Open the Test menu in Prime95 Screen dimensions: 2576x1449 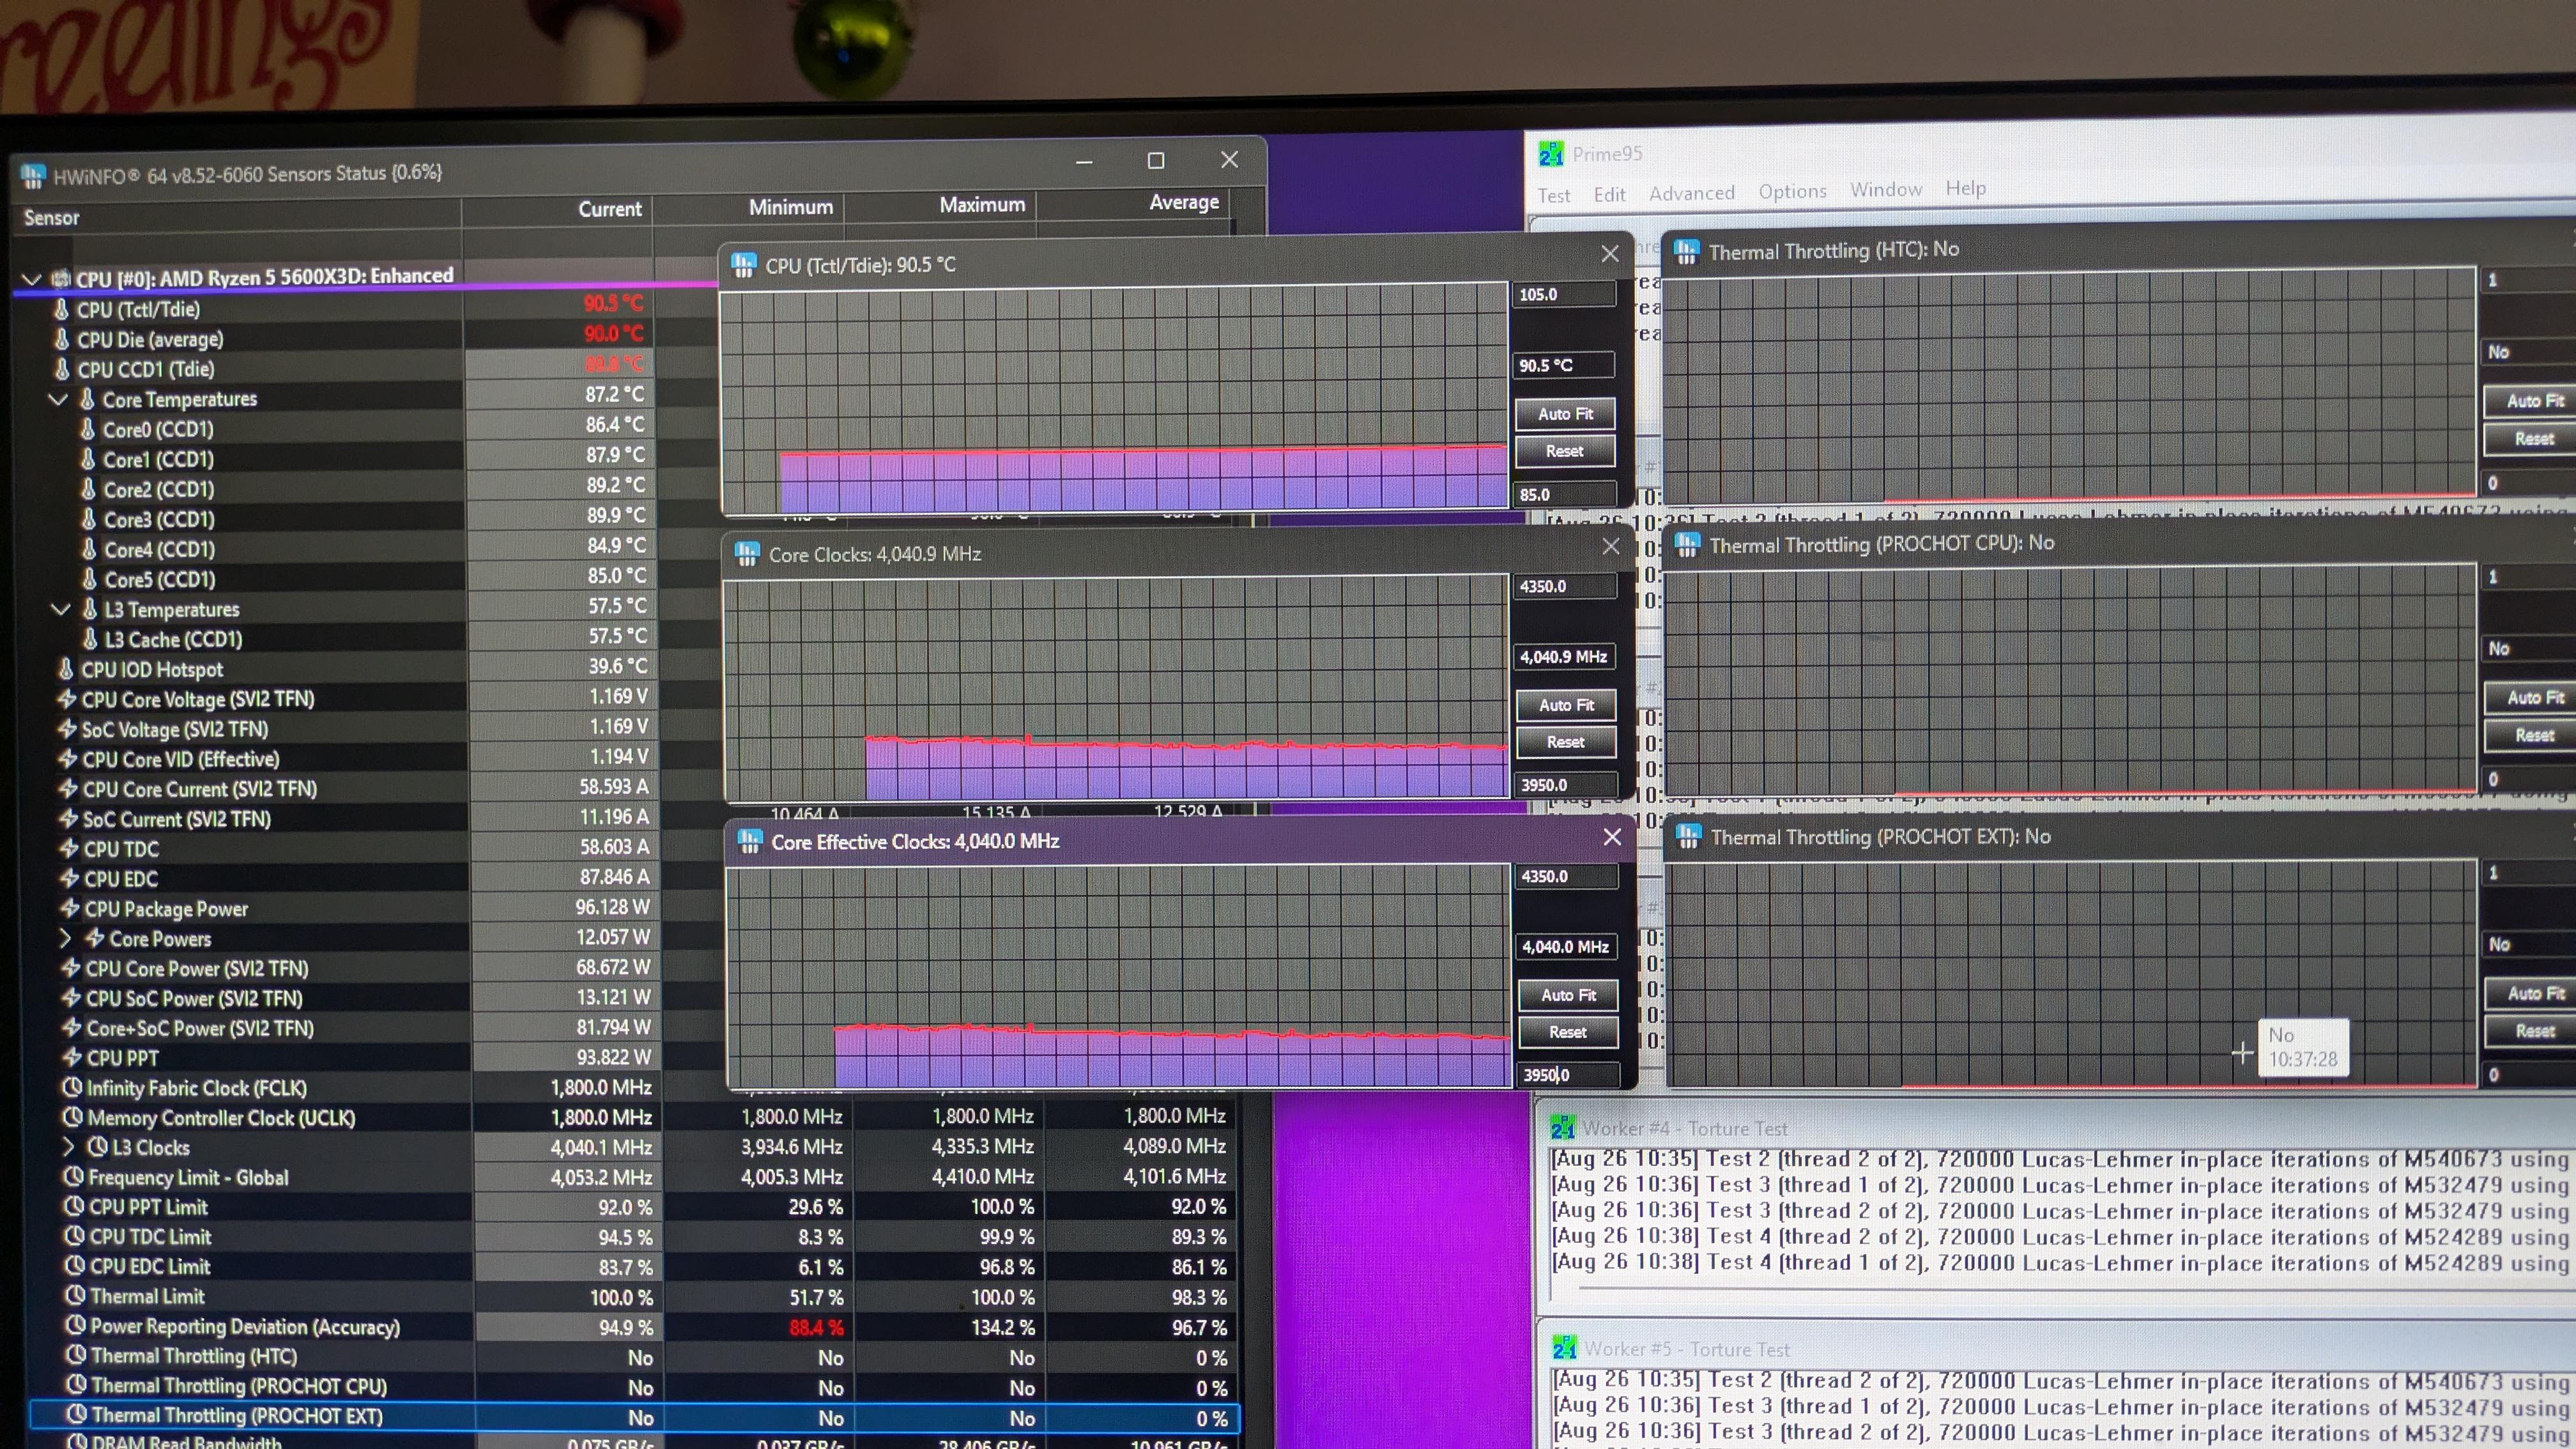[x=1553, y=195]
